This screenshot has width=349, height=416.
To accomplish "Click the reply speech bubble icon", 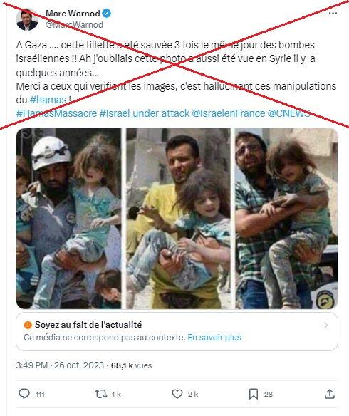I will (x=24, y=394).
